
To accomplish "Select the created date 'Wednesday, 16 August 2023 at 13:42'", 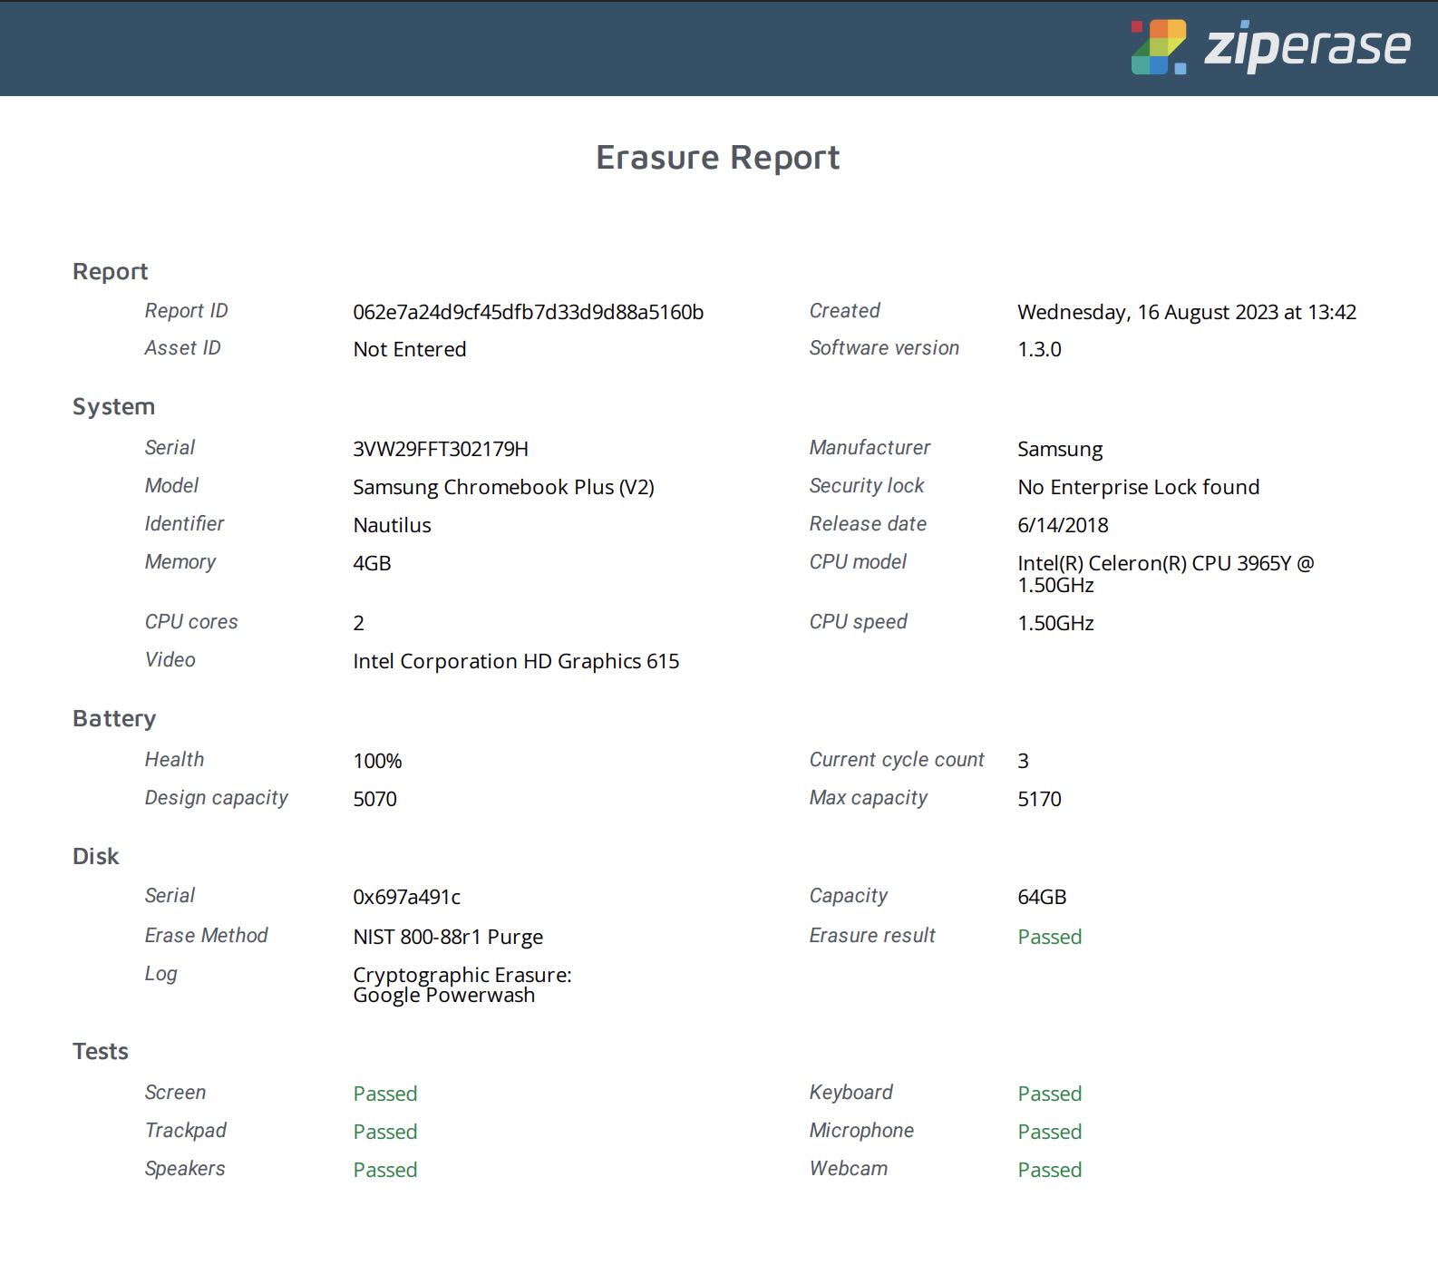I will (x=1187, y=312).
